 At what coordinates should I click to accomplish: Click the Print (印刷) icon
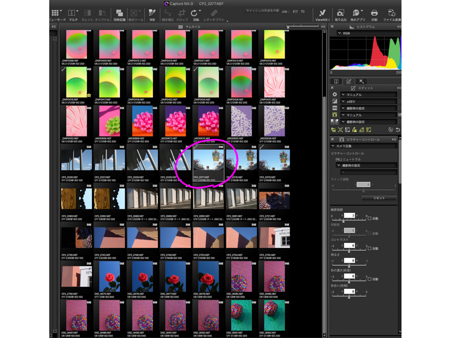tap(374, 14)
